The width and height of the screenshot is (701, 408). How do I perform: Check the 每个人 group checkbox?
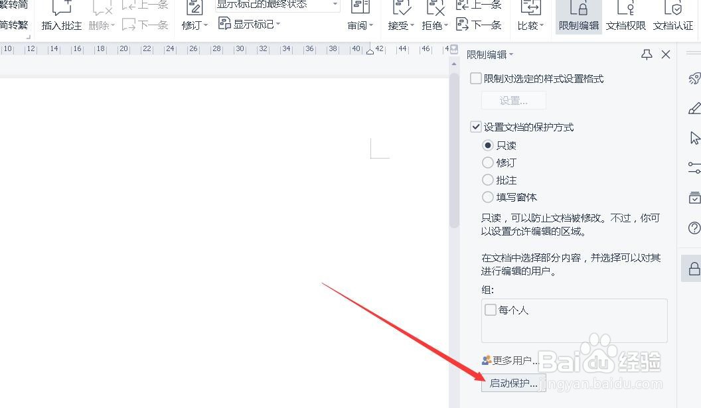point(491,310)
